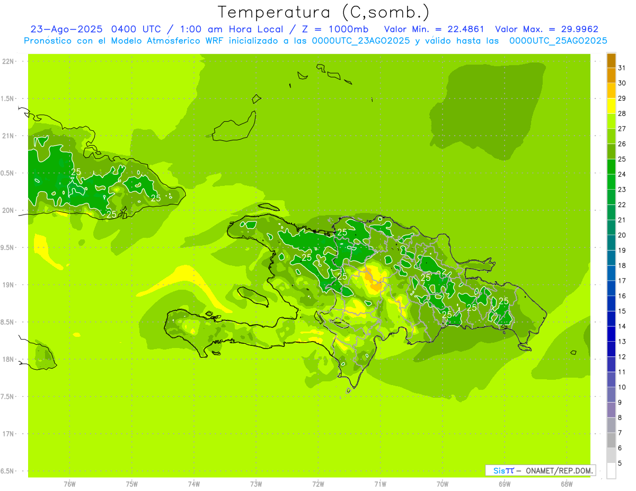The height and width of the screenshot is (491, 636).
Task: Click the dark orange swatch above 31
Action: (x=611, y=60)
